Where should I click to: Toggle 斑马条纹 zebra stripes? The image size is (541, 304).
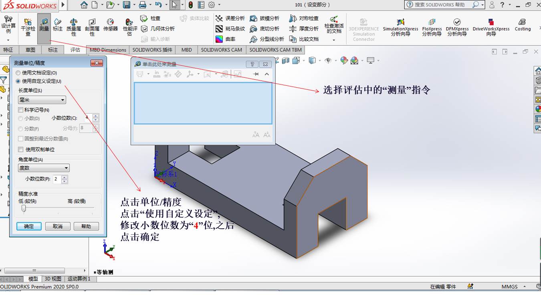coord(230,29)
